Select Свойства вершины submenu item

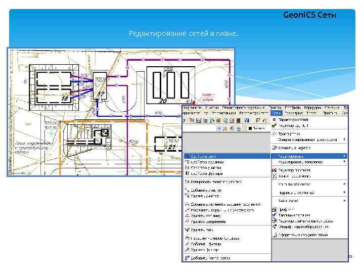[x=207, y=162]
